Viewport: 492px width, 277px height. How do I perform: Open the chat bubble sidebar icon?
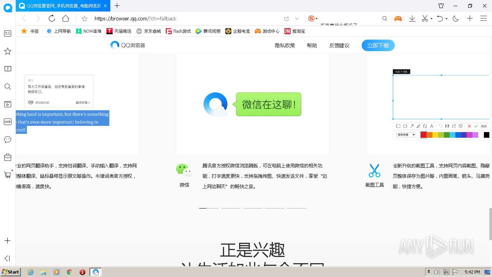[x=7, y=140]
